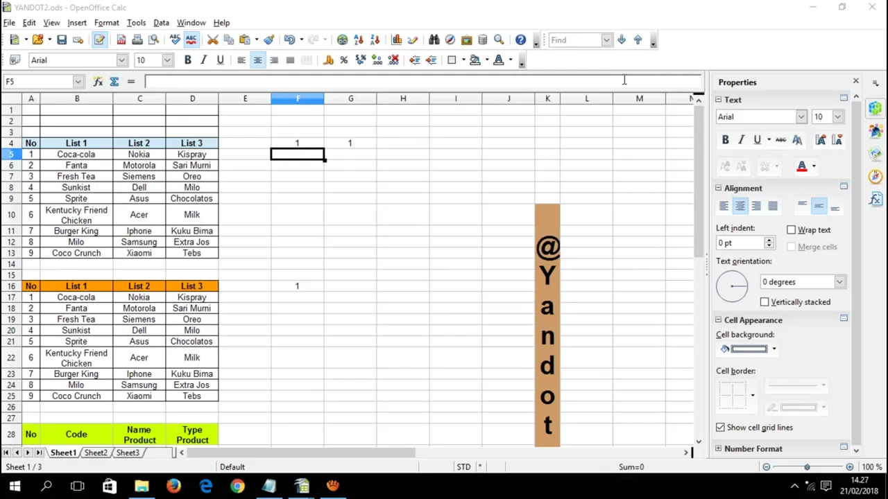
Task: Print the file directly
Action: [x=137, y=40]
